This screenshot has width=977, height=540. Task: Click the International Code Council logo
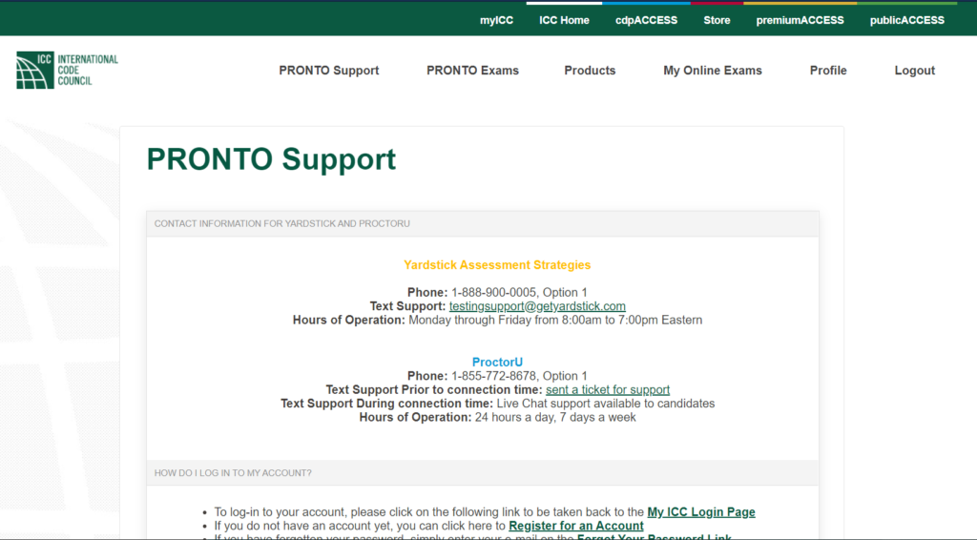68,71
